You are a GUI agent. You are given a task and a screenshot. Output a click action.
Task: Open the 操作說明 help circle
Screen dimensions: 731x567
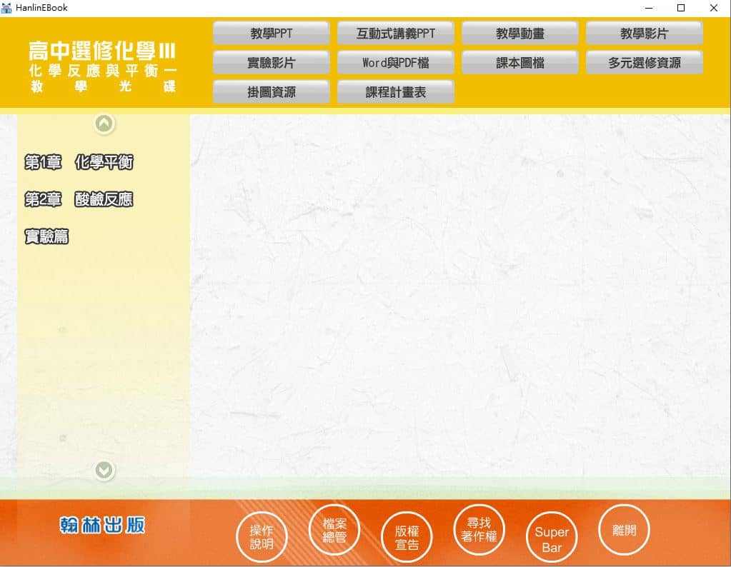pos(262,537)
